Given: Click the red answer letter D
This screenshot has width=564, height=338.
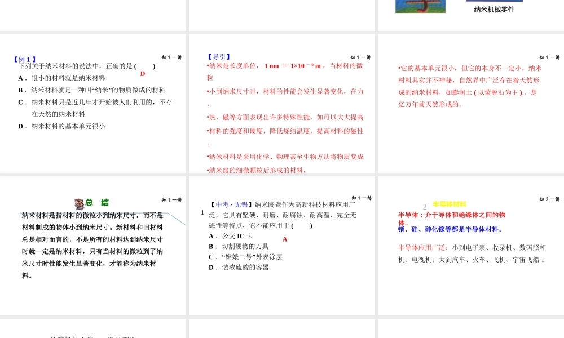Looking at the screenshot, I should [143, 74].
